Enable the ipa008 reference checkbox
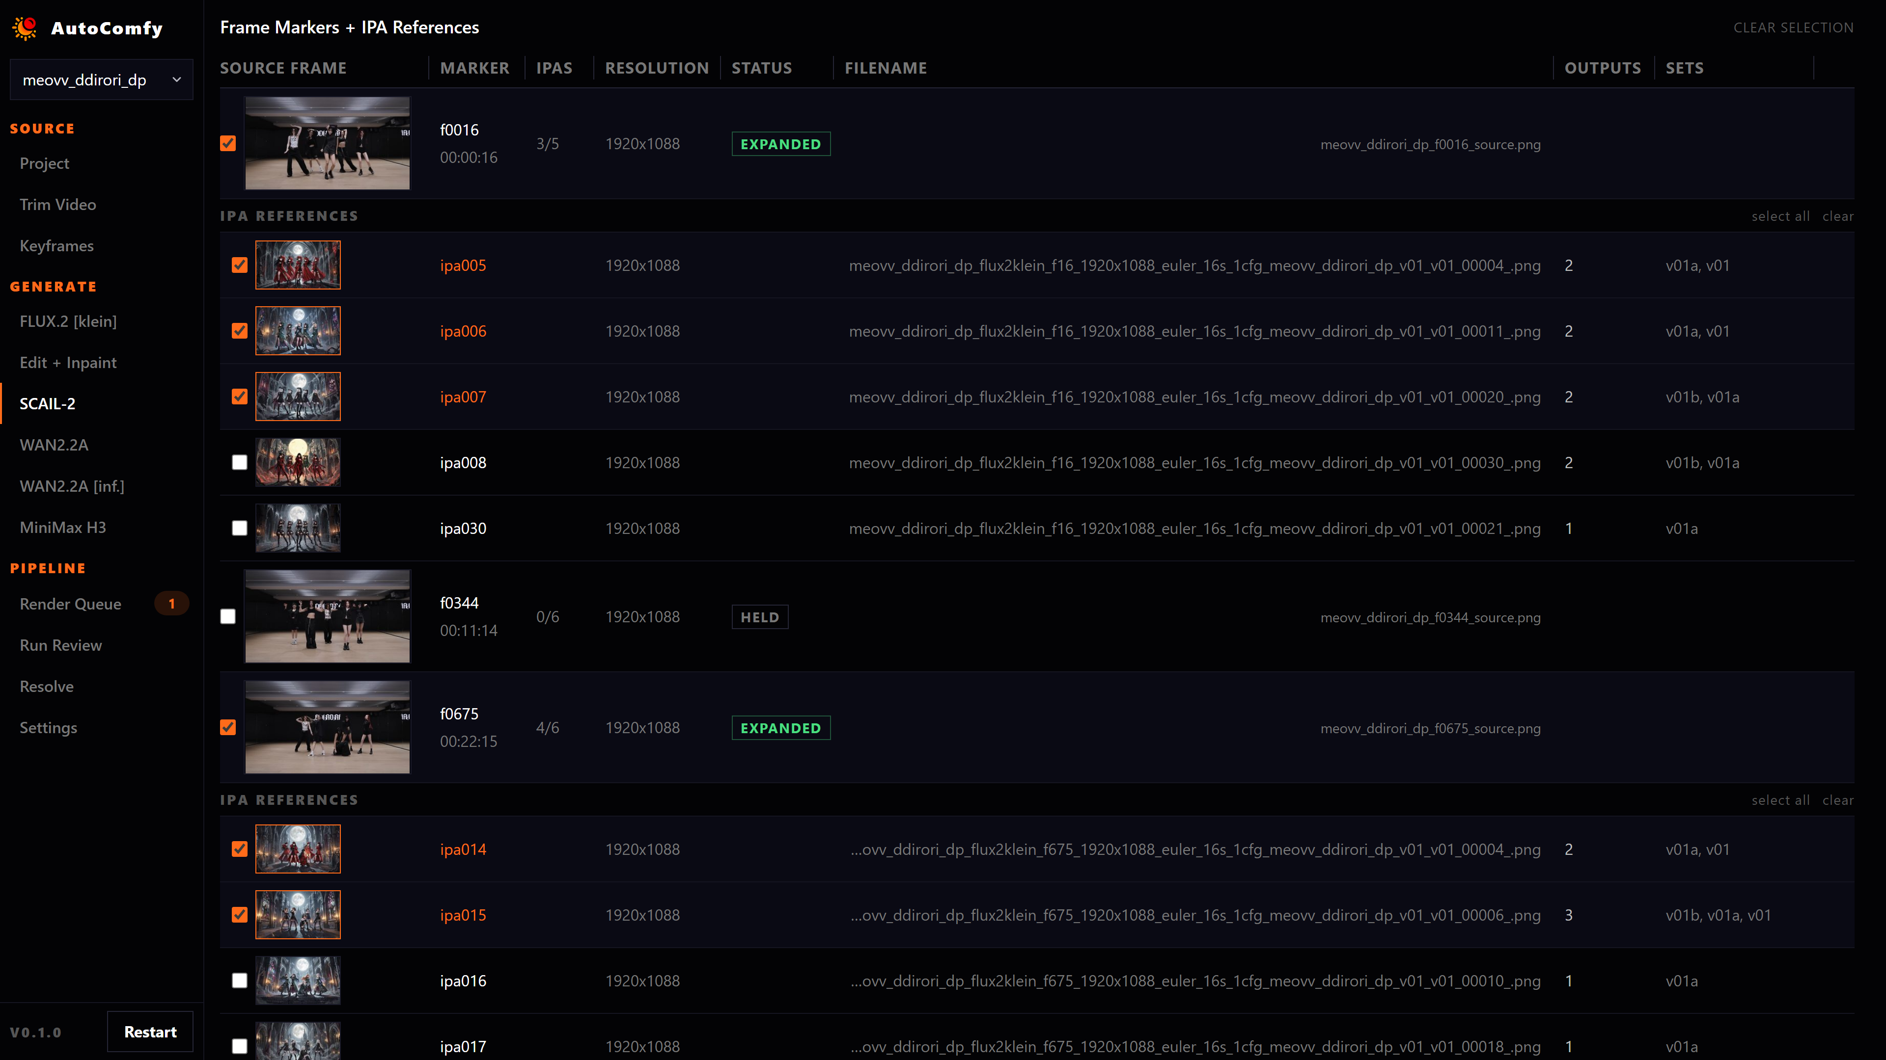Viewport: 1886px width, 1060px height. 239,462
